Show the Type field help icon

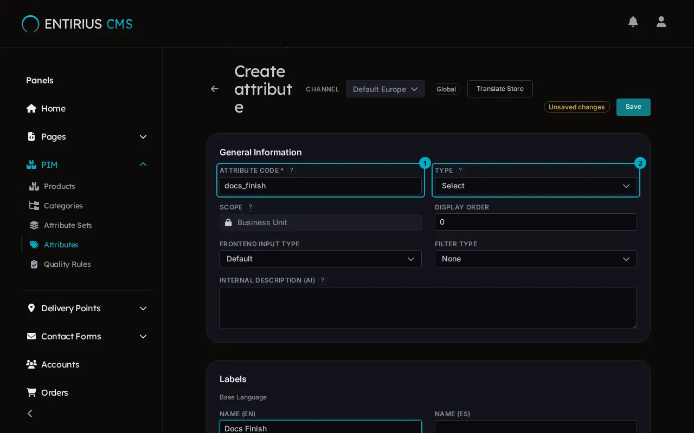click(x=460, y=170)
